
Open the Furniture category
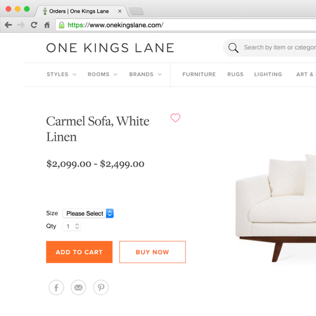coord(199,74)
